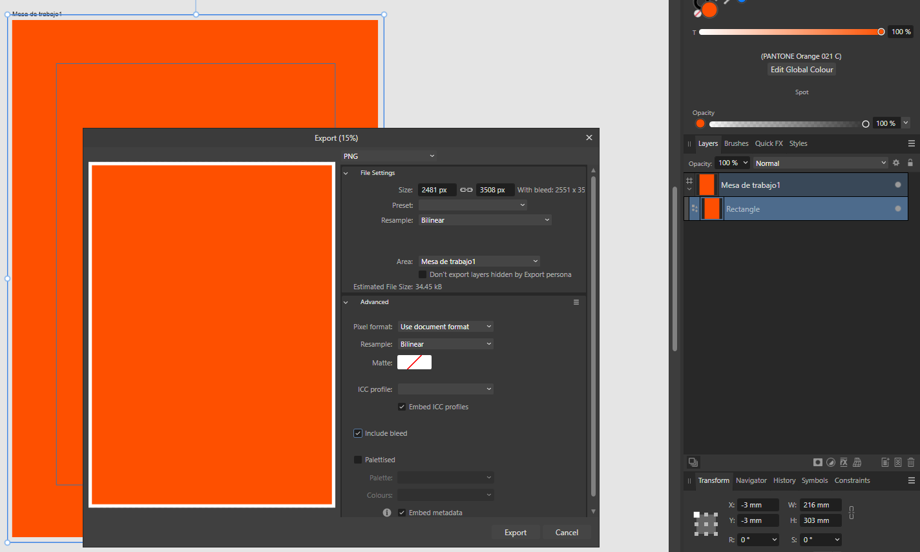Open the Area dropdown
The width and height of the screenshot is (920, 552).
click(x=479, y=261)
